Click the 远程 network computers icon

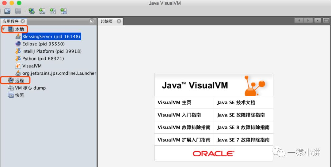click(10, 80)
